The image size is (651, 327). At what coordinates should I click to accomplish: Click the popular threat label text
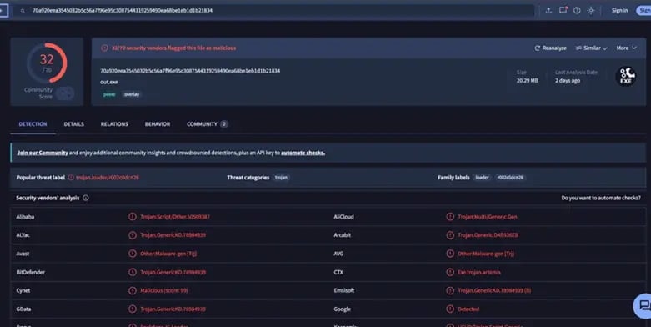point(108,178)
